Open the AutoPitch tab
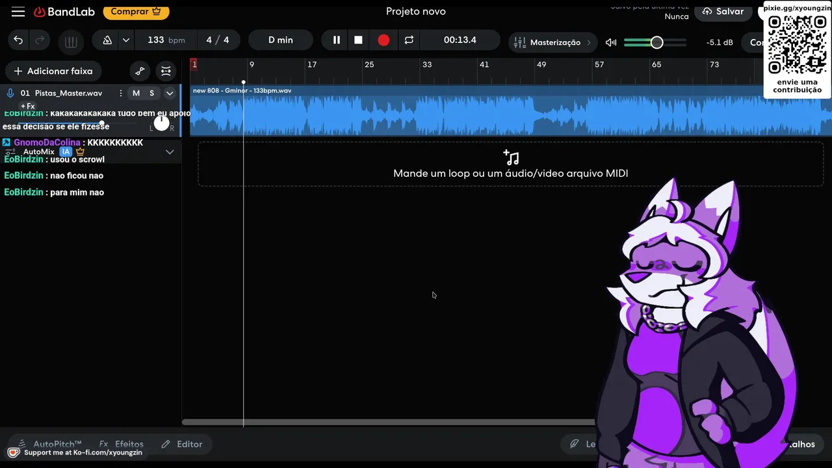 (49, 444)
